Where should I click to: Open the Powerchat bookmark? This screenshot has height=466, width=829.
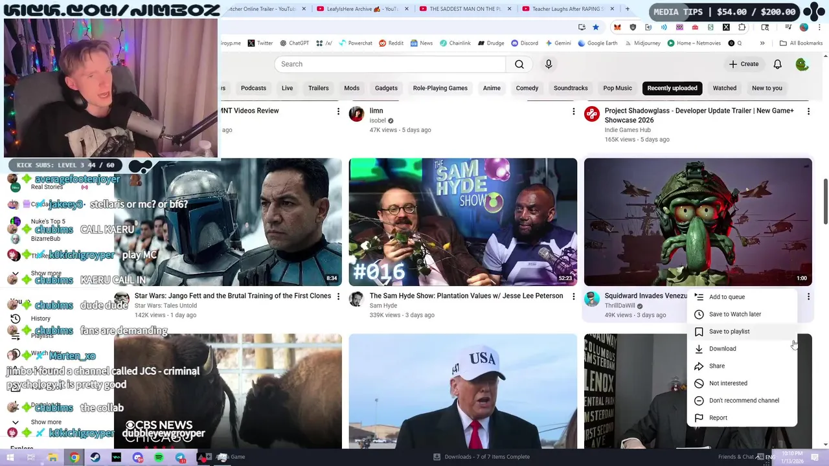(x=355, y=43)
